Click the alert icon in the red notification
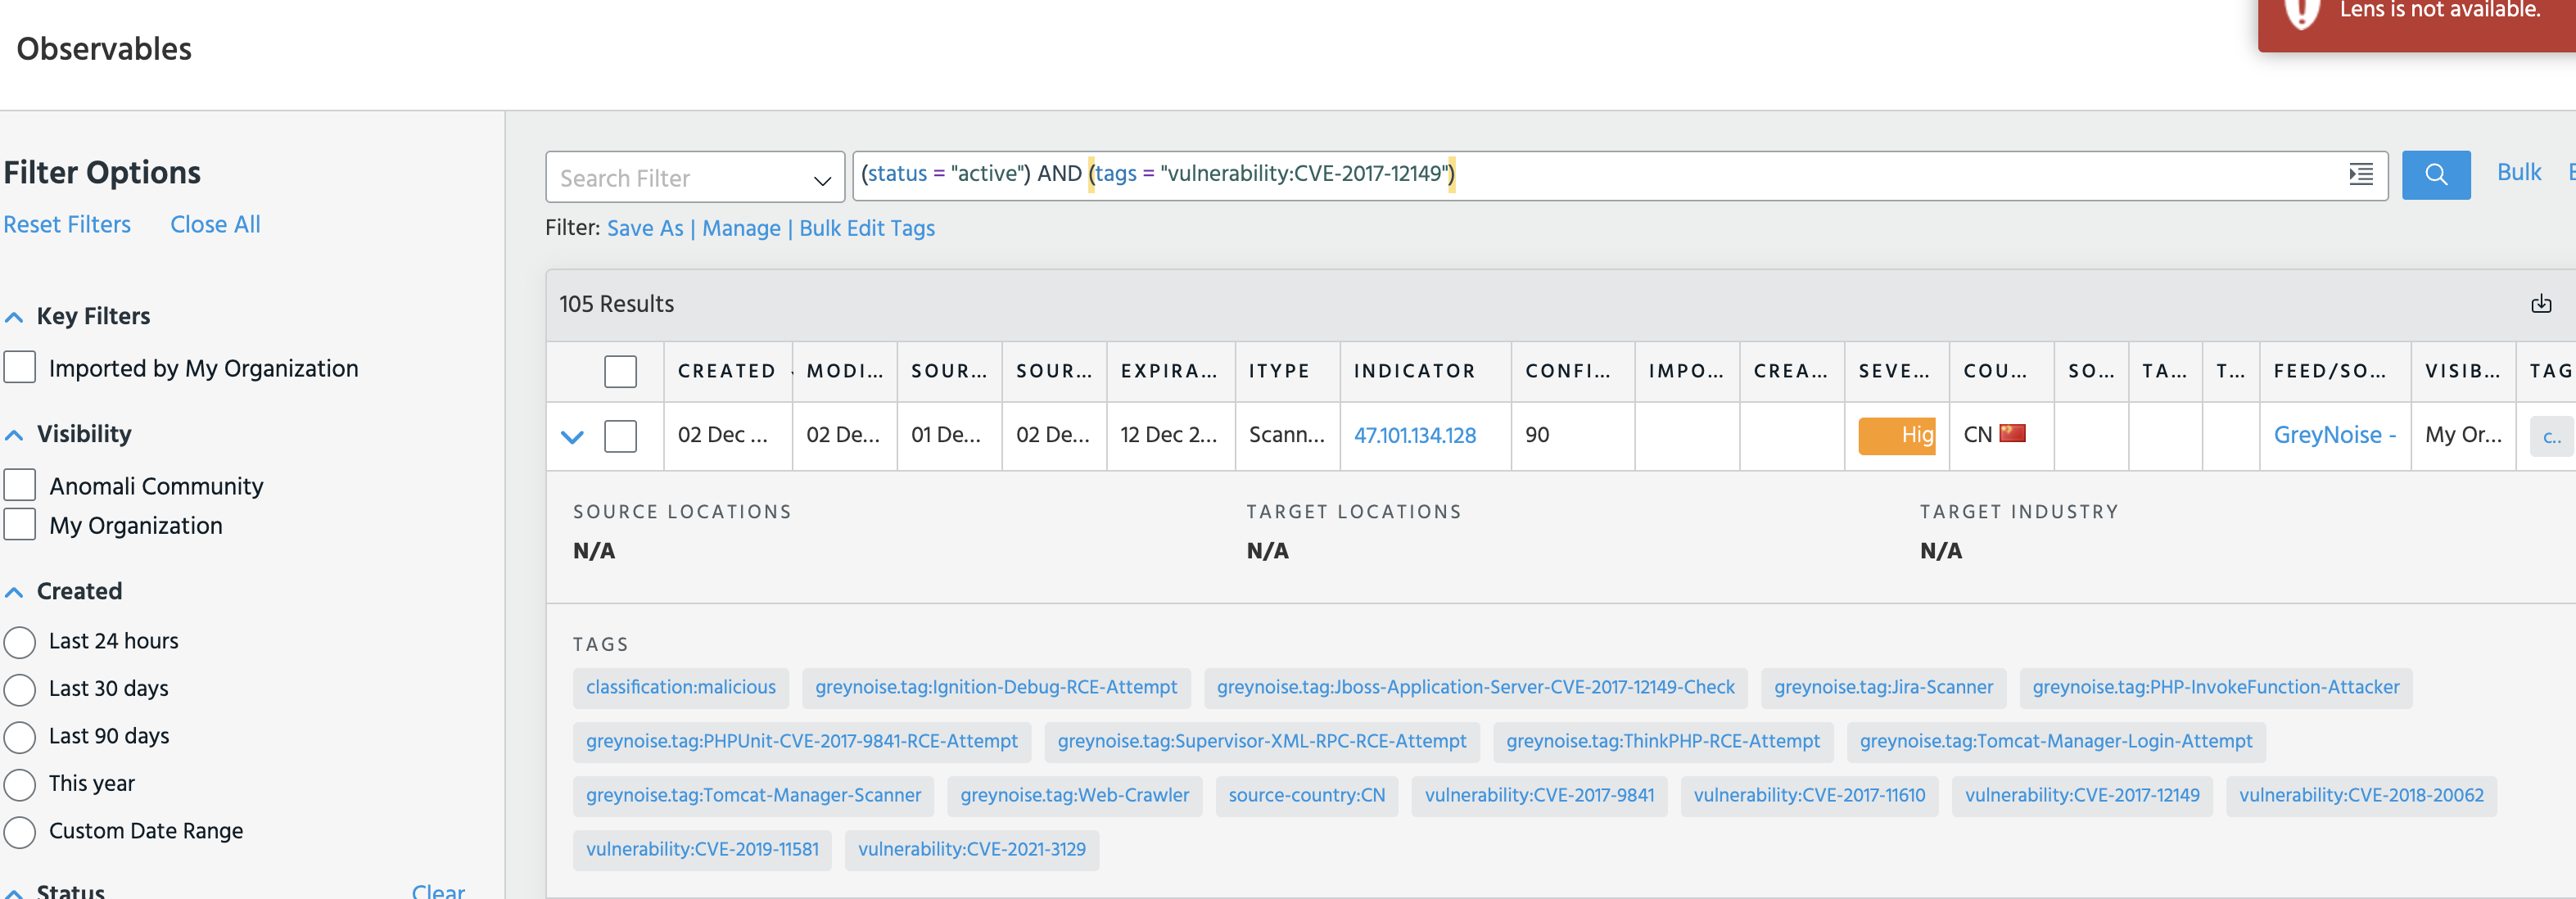2576x899 pixels. 2301,12
